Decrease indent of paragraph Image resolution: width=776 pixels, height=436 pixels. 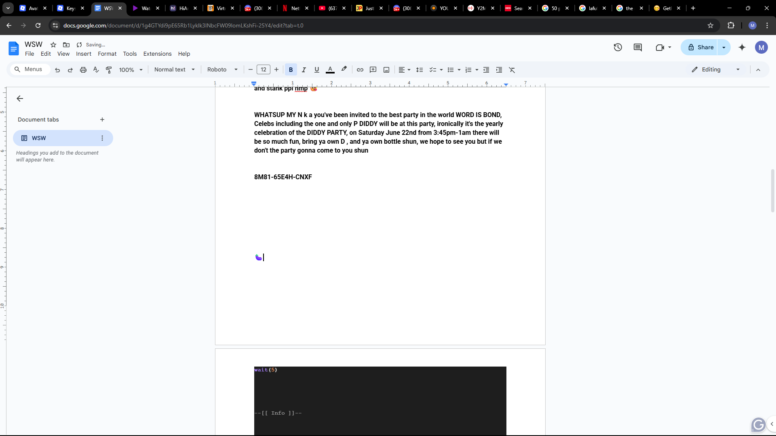point(486,70)
